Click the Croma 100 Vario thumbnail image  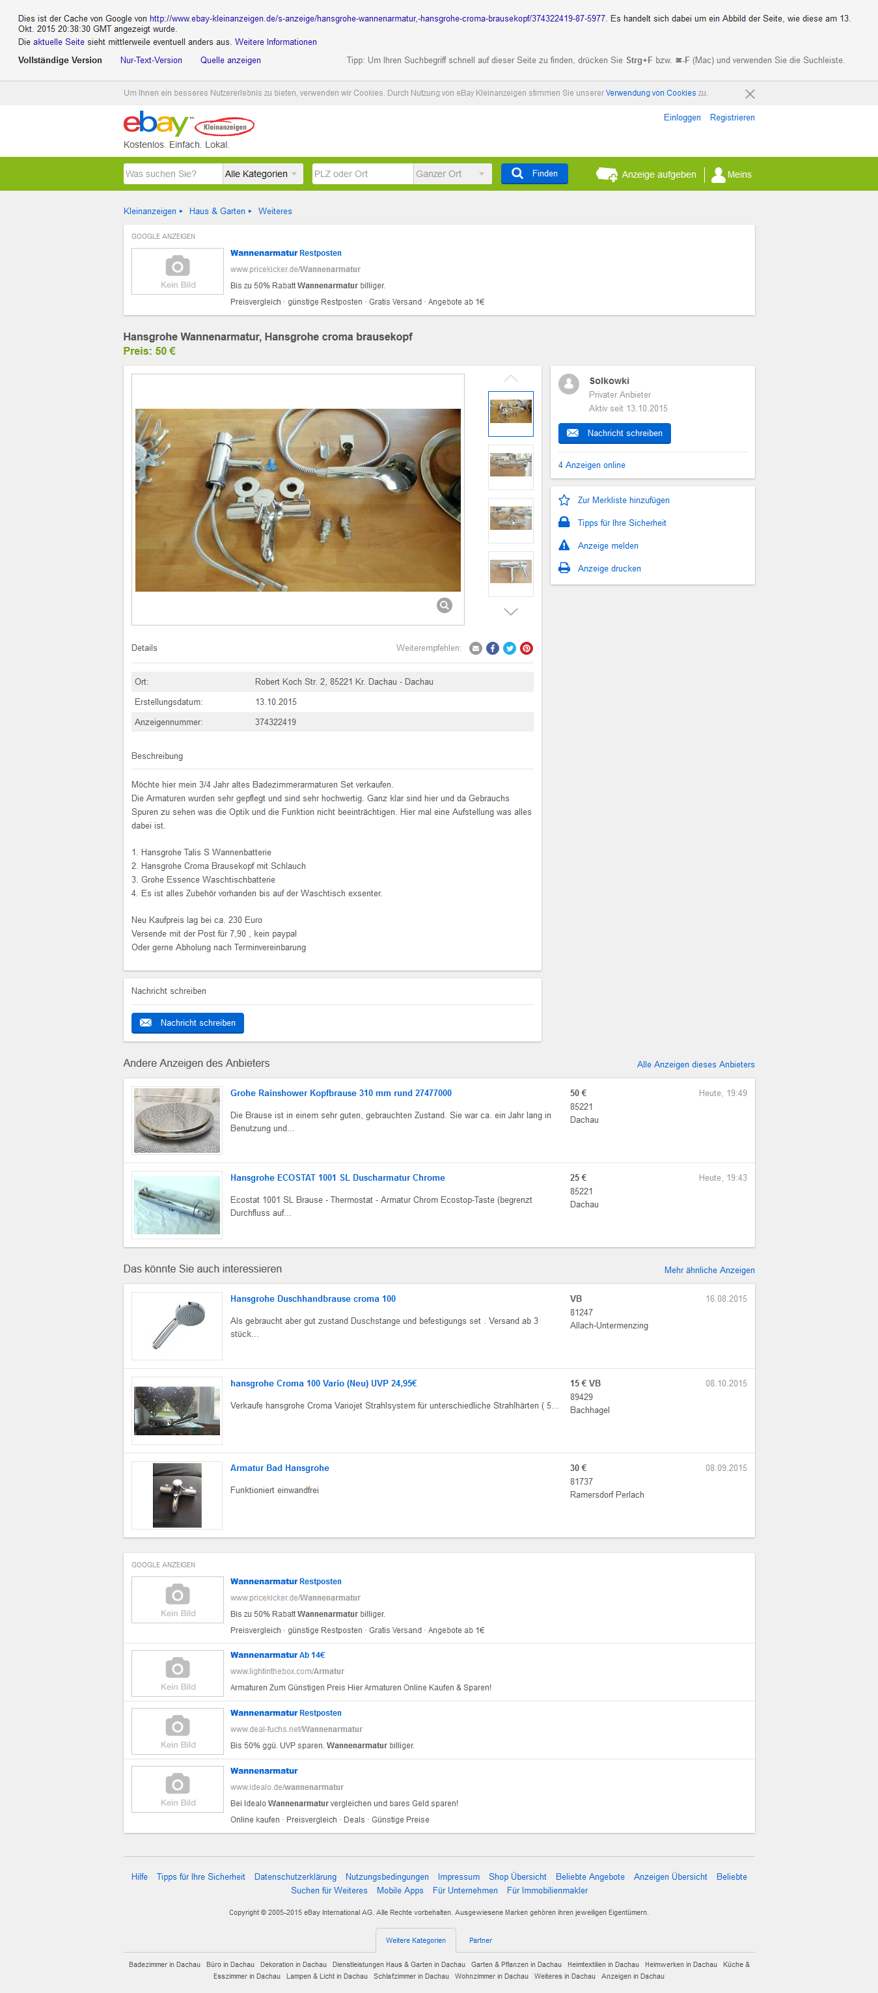(177, 1410)
